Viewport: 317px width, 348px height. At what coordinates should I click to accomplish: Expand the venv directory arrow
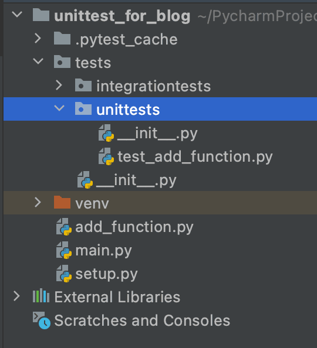point(38,202)
